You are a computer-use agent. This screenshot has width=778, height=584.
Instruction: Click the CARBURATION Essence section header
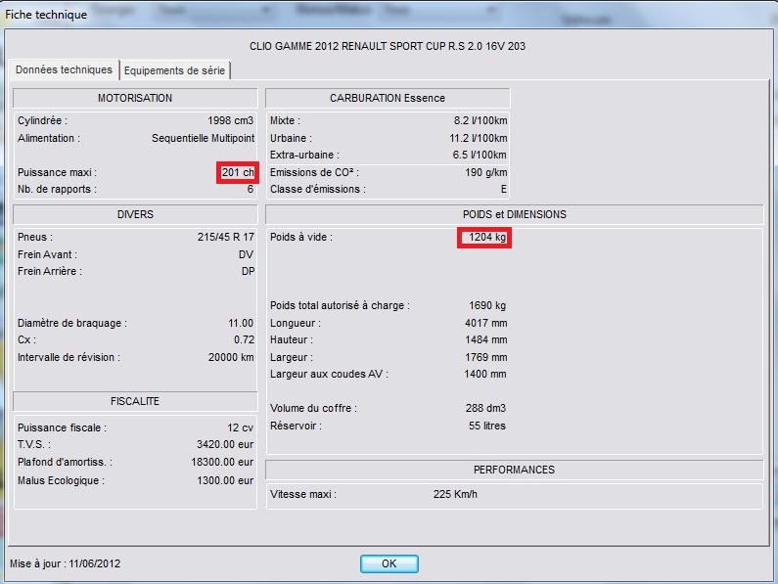coord(388,98)
